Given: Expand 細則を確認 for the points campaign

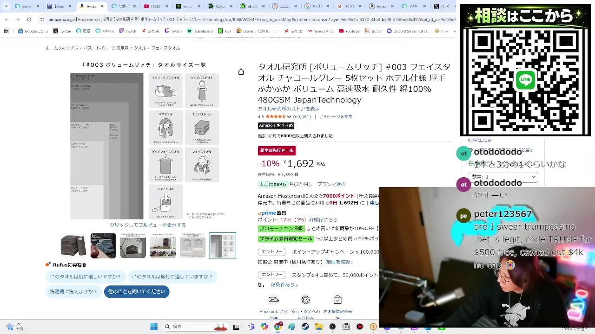Looking at the screenshot, I should coord(339,262).
